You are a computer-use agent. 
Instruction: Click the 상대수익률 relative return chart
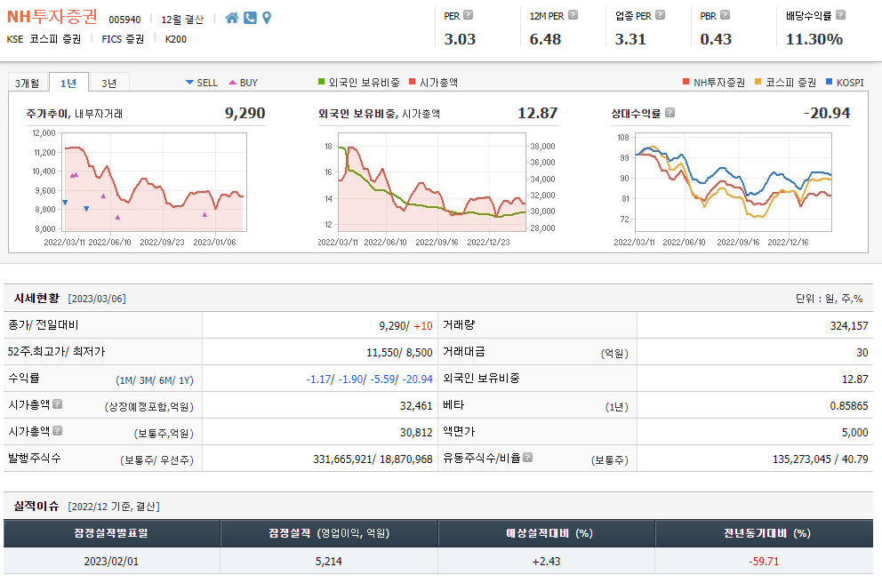733,182
